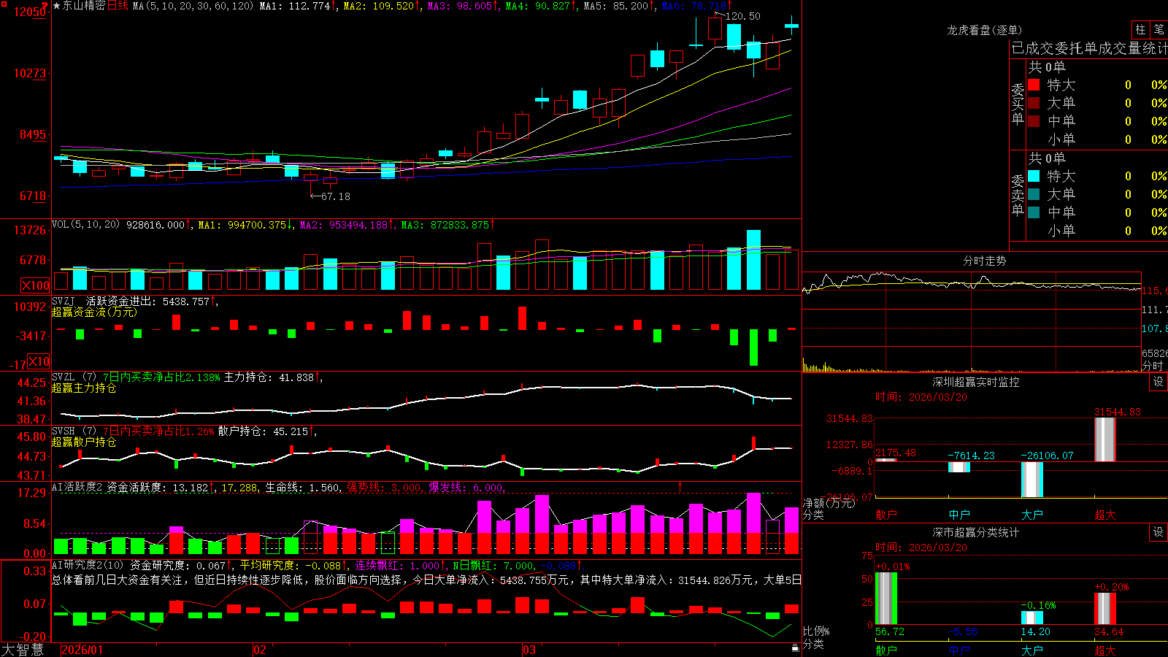Click the 34.64 超大 percentage value
This screenshot has height=657, width=1168.
point(1108,631)
